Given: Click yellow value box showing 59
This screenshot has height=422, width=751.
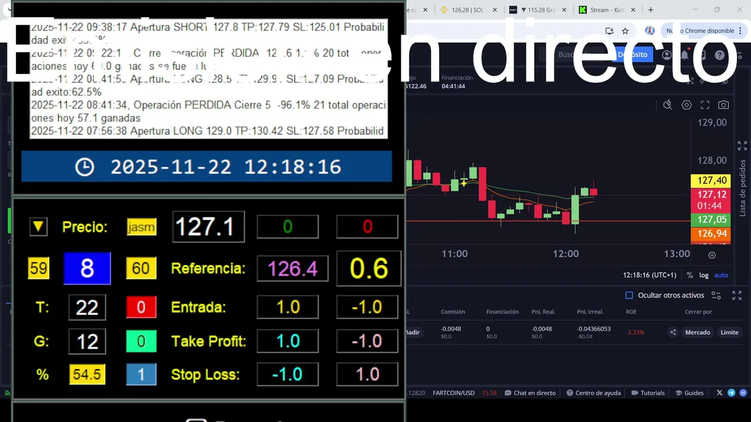Looking at the screenshot, I should tap(39, 268).
